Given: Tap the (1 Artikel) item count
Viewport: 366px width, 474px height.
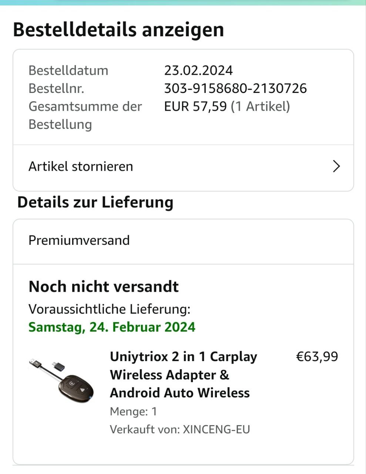Looking at the screenshot, I should click(x=261, y=107).
